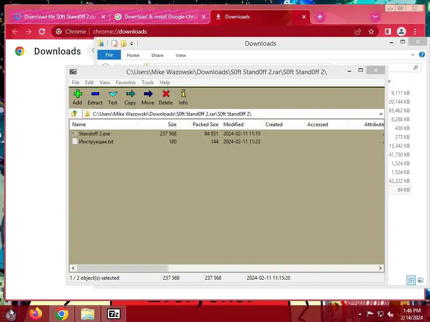Go back in Chrome
The image size is (430, 322).
pyautogui.click(x=15, y=31)
